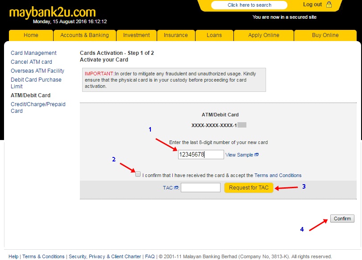Image resolution: width=362 pixels, height=260 pixels.
Task: Focus the TAC input field
Action: click(x=200, y=187)
